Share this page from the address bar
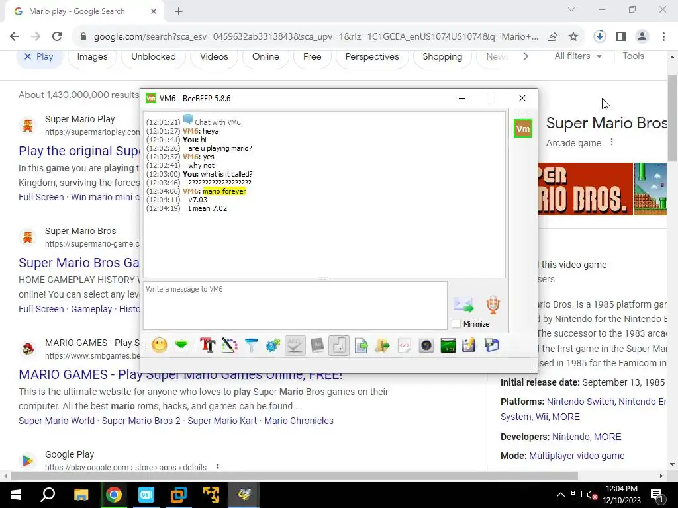 (x=552, y=37)
